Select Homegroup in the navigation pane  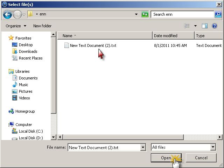pyautogui.click(x=25, y=111)
